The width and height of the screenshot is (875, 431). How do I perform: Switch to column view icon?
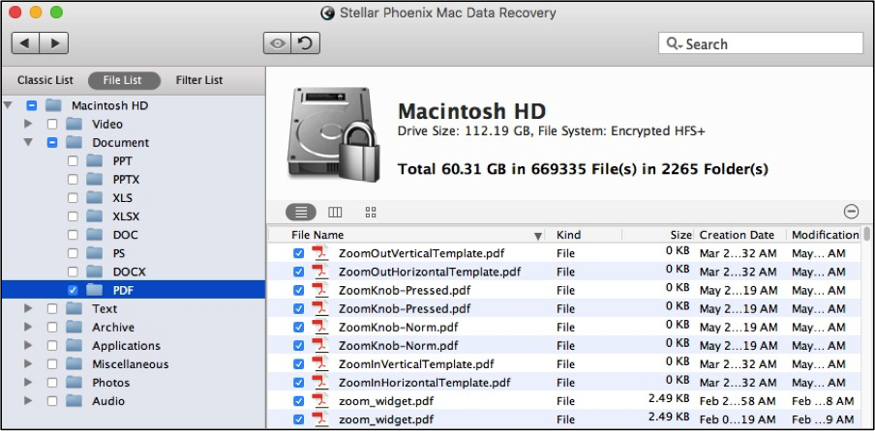coord(335,213)
